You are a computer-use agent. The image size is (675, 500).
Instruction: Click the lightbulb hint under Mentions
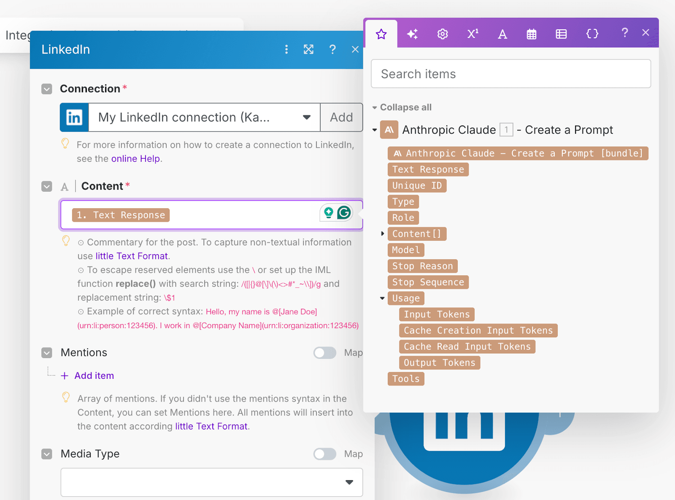click(x=66, y=397)
